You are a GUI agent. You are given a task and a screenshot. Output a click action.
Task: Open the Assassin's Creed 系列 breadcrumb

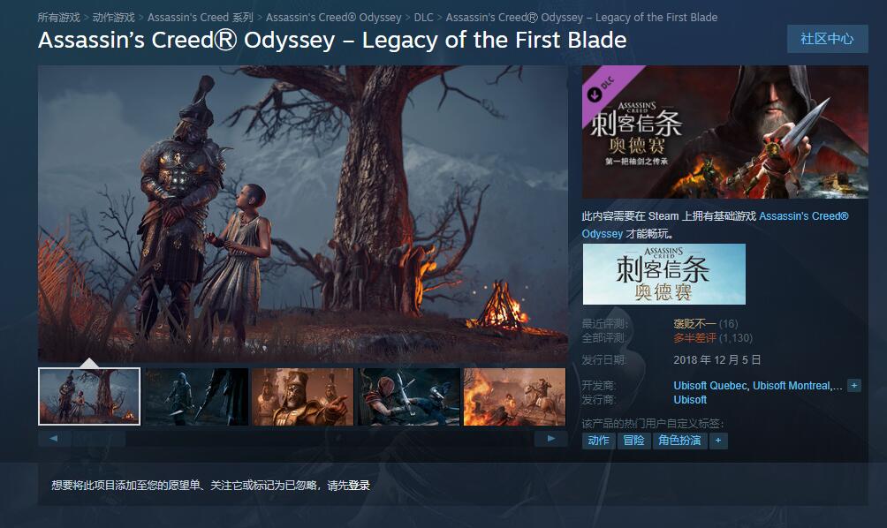[x=201, y=18]
